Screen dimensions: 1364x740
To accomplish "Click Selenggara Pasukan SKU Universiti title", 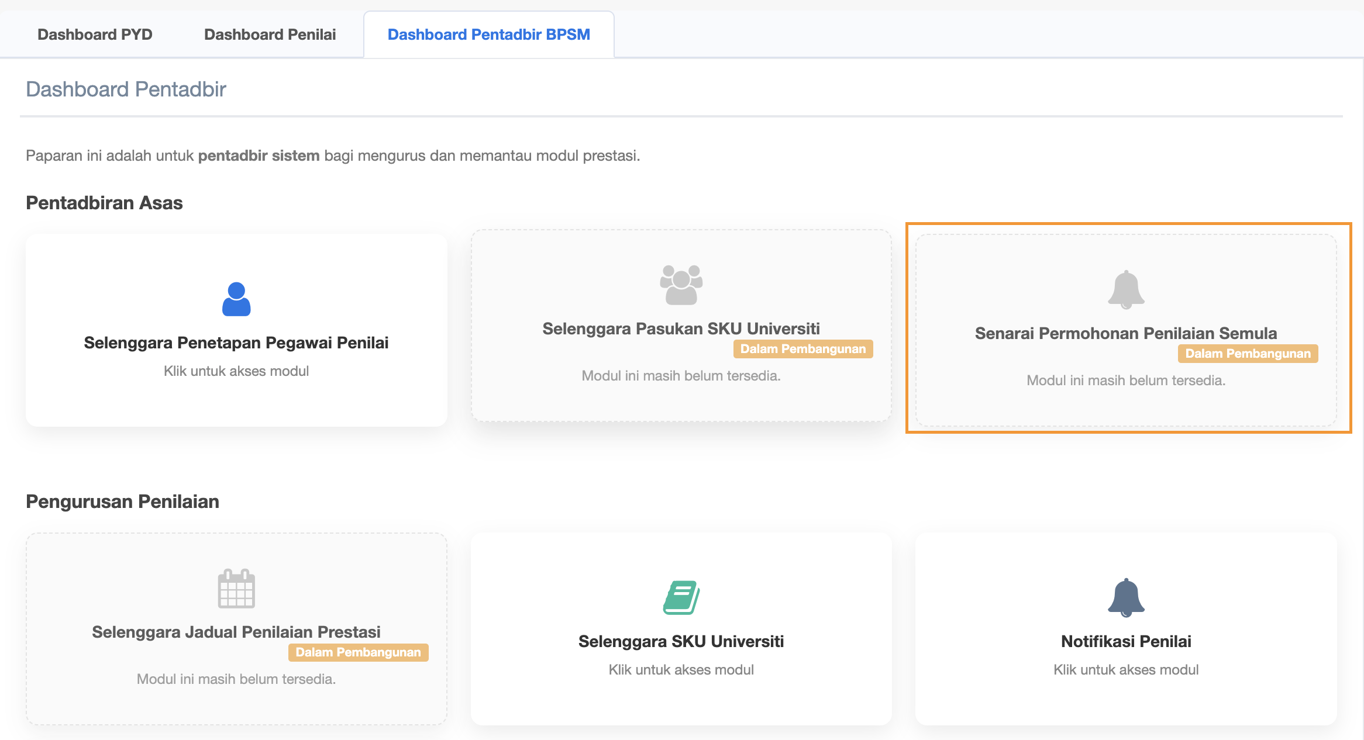I will tap(681, 328).
